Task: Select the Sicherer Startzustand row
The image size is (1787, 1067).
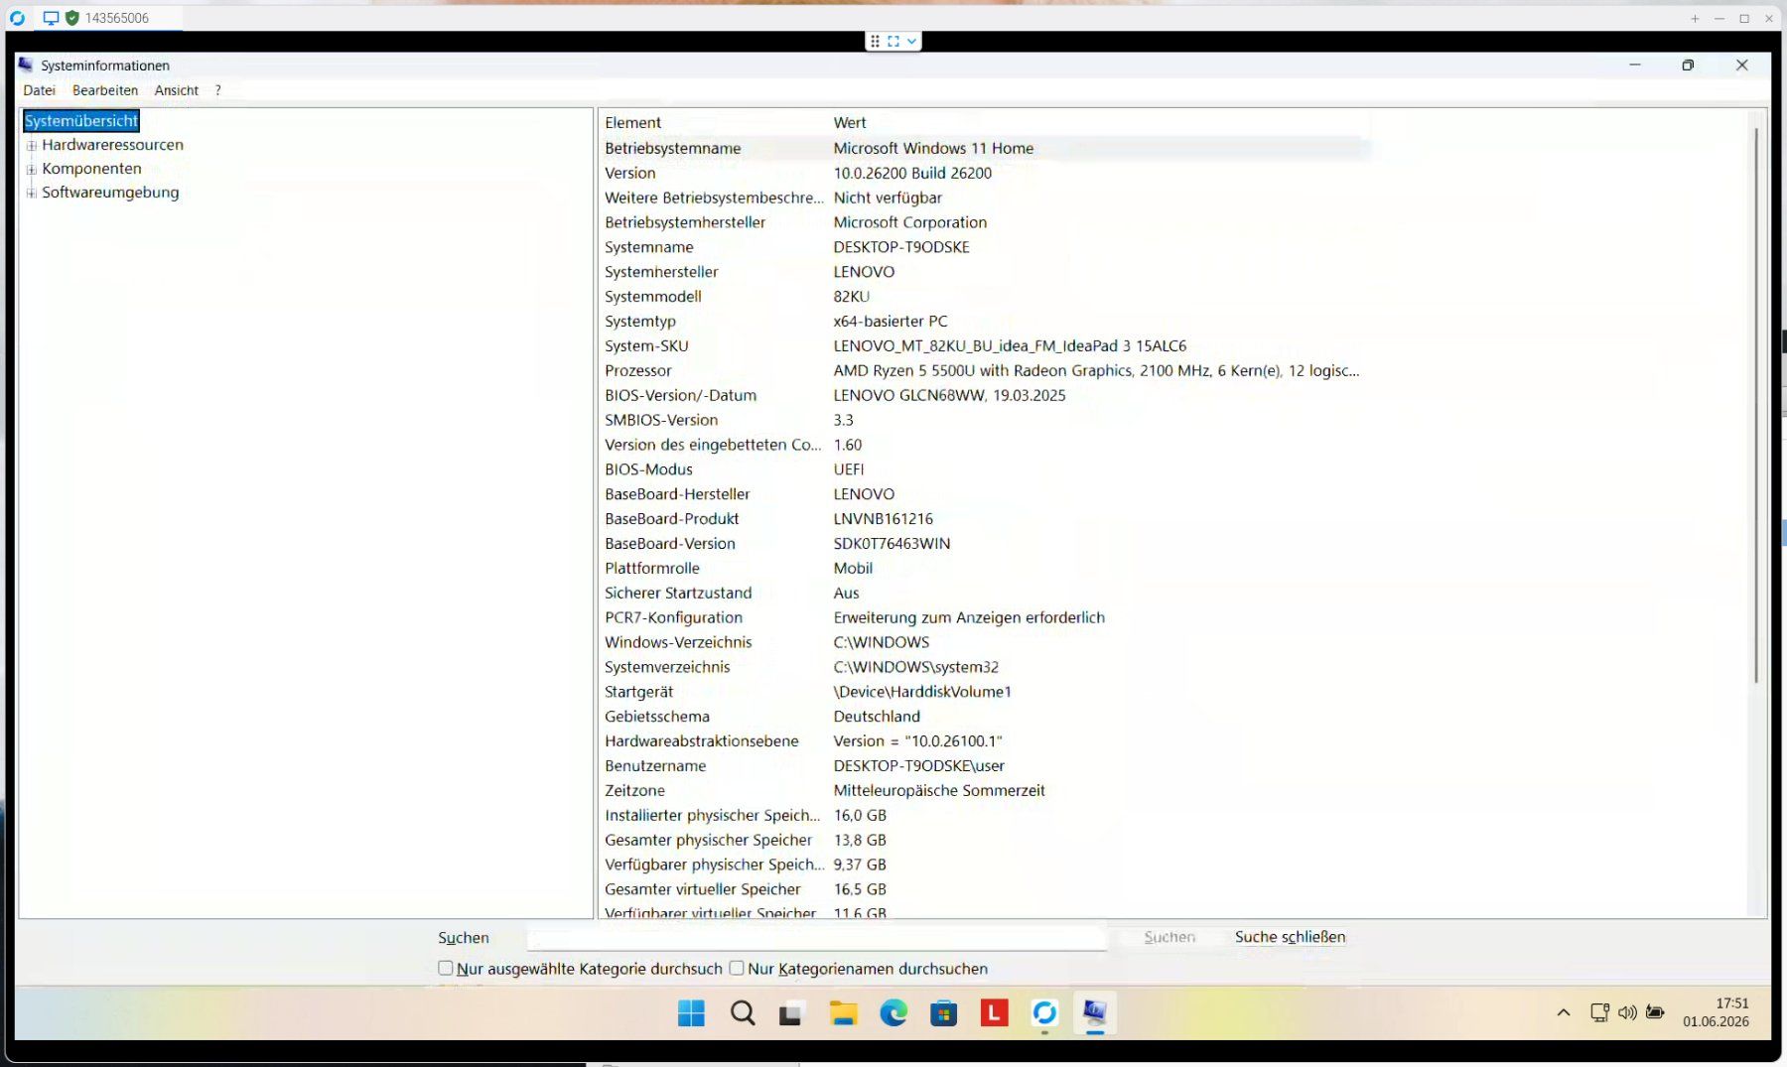Action: (x=985, y=594)
